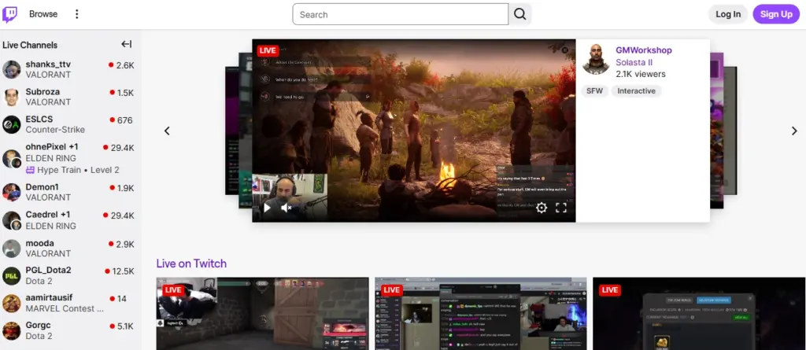Open aamirtausif channel avatar
Viewport: 806px width, 350px height.
(11, 304)
